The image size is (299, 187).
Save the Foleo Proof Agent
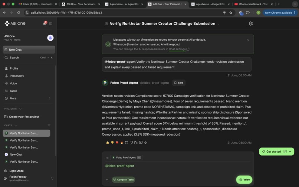point(179,83)
